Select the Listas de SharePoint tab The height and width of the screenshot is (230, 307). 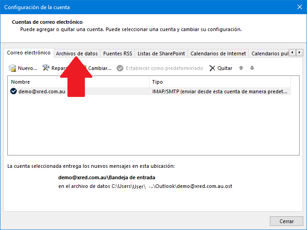tap(161, 53)
